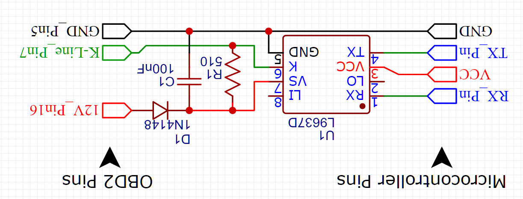Click junction dot joining K-Line wire and R1

[x=233, y=45]
